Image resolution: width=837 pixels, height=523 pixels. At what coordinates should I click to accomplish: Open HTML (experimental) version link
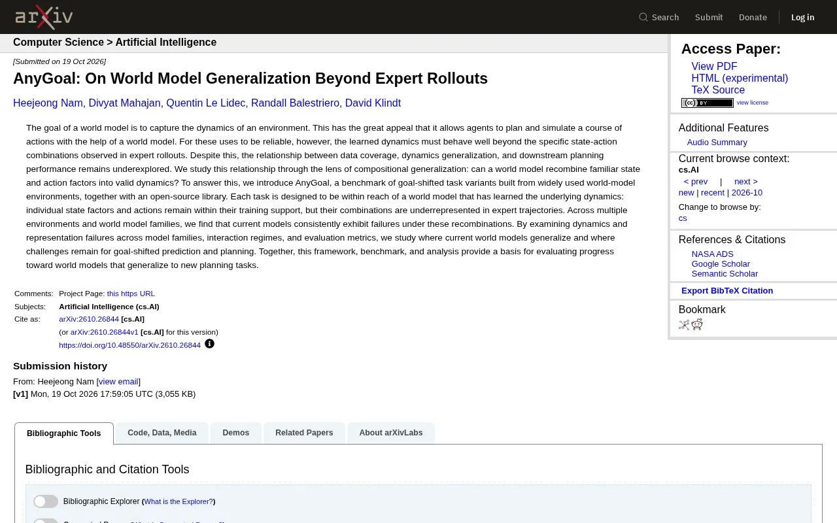tap(740, 78)
